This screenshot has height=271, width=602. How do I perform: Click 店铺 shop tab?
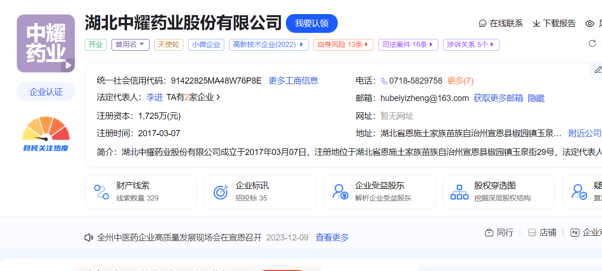[542, 232]
